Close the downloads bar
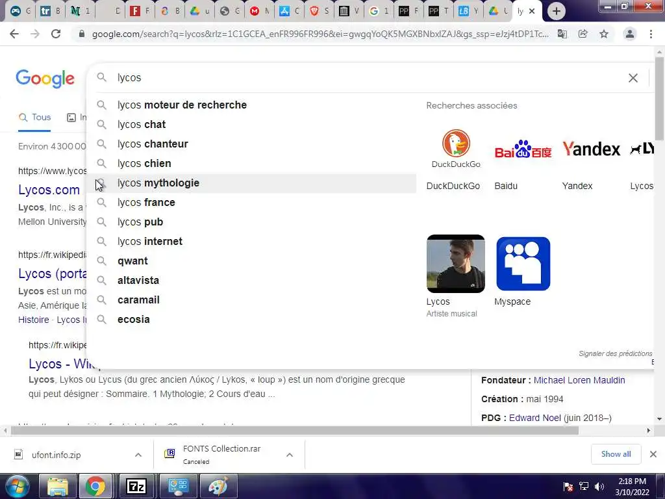The image size is (665, 499). 653,454
